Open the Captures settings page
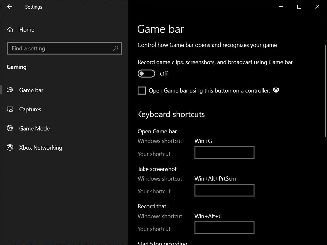 click(x=30, y=109)
